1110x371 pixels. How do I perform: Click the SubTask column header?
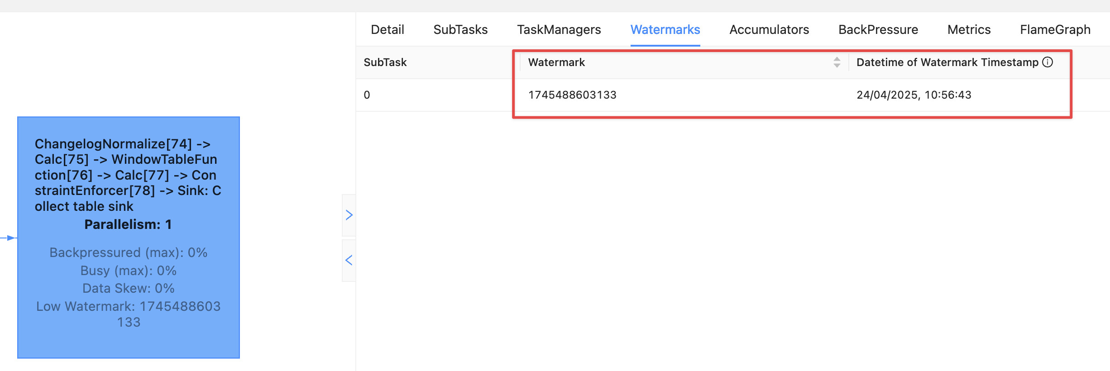[x=385, y=62]
